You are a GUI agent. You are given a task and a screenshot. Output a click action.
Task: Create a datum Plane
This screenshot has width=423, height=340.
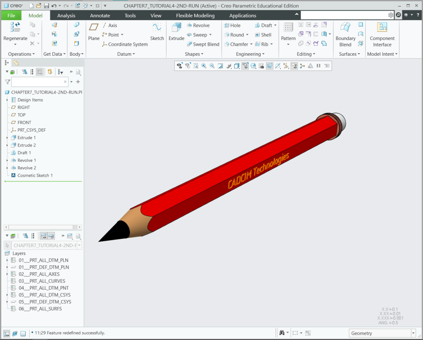tap(94, 31)
